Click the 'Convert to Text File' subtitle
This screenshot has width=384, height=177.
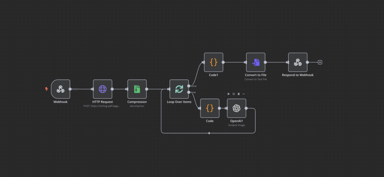tap(256, 79)
